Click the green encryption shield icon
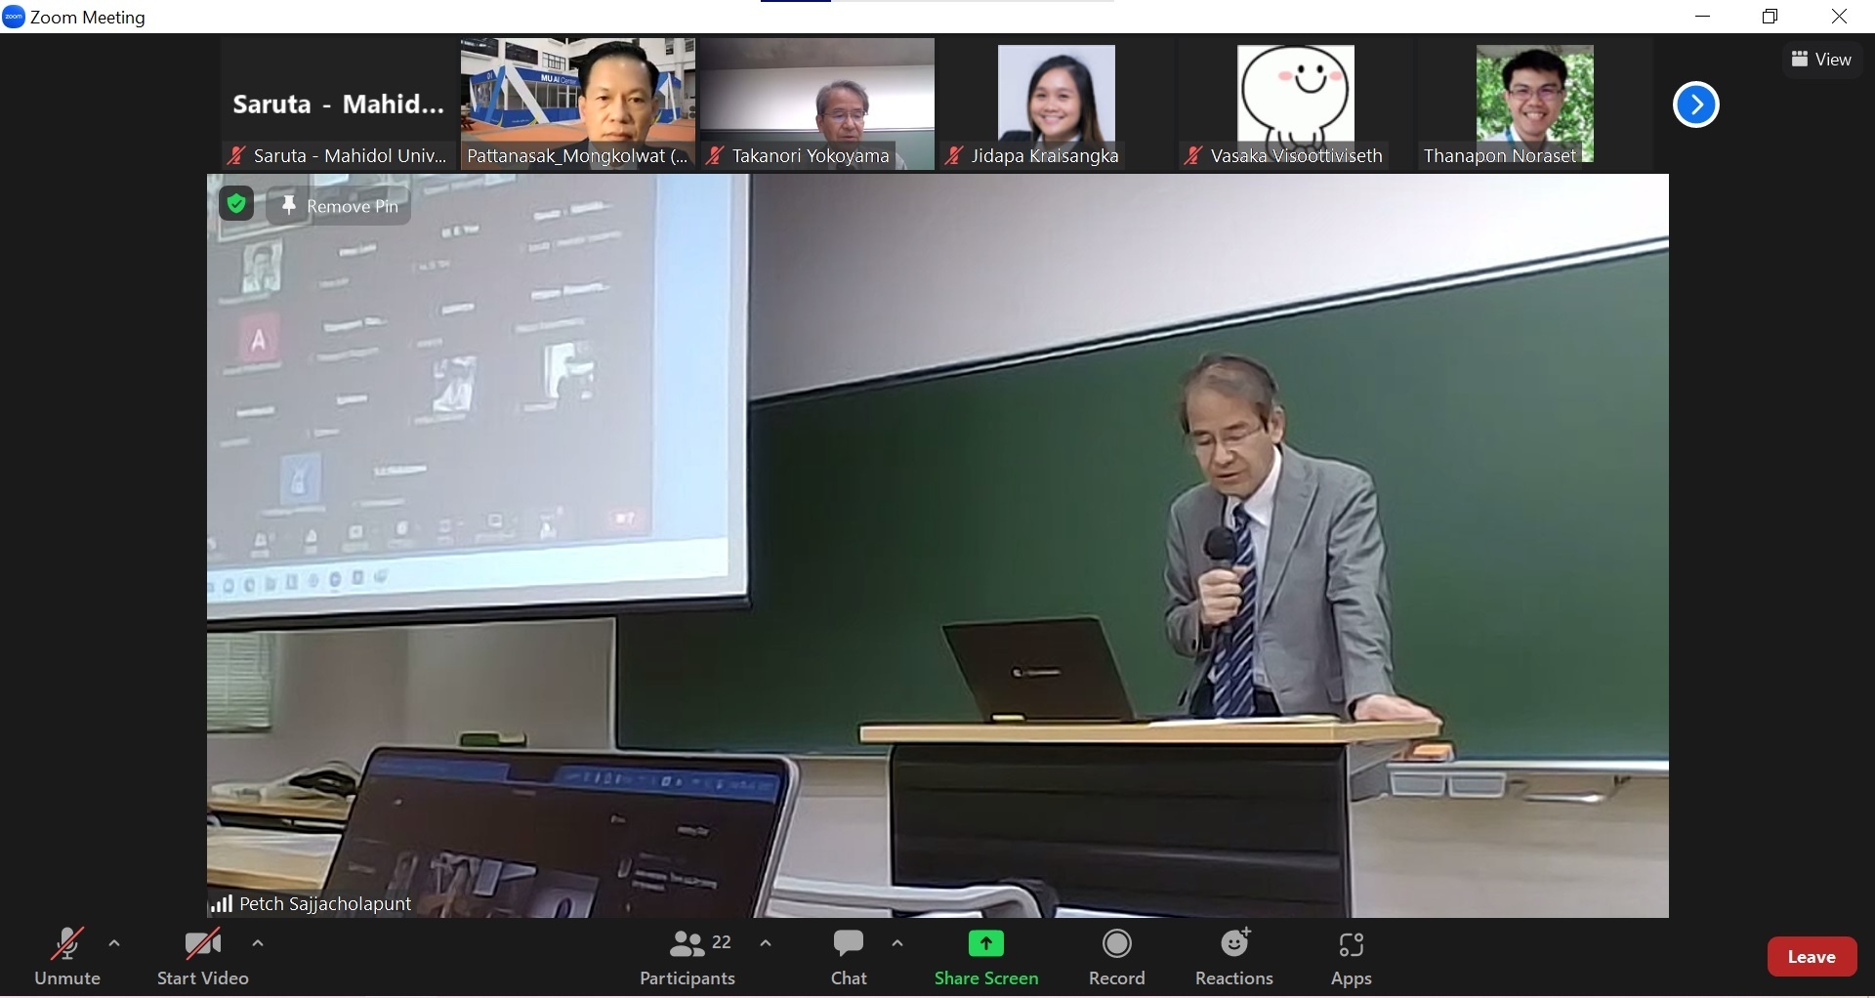This screenshot has height=998, width=1875. (x=236, y=204)
